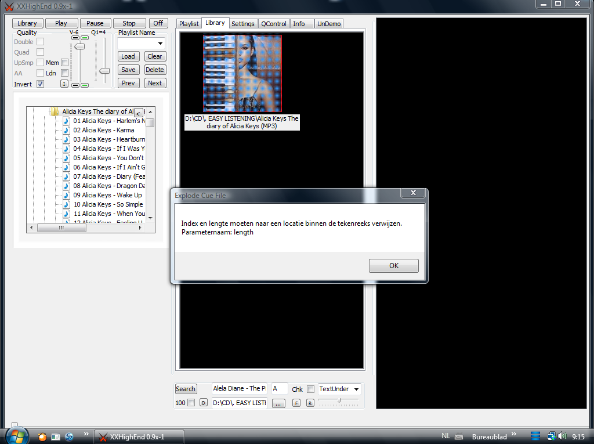Toggle the Double quality checkbox

pyautogui.click(x=40, y=42)
